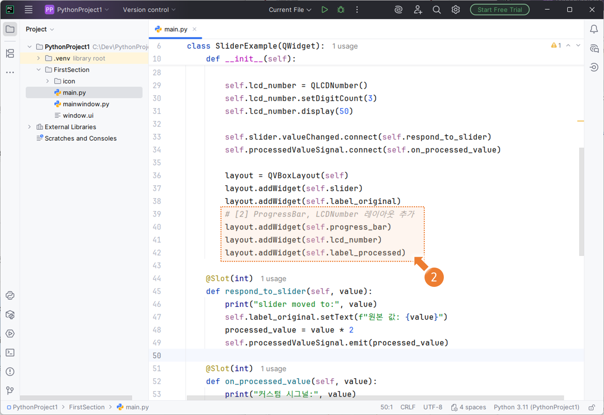Change UTF-8 file encoding
The height and width of the screenshot is (415, 604).
point(433,407)
